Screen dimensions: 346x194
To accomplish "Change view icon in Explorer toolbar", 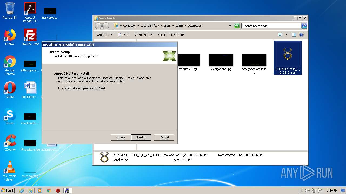I will [280, 35].
